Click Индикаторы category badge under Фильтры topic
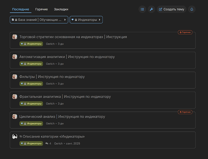Image resolution: width=208 pixels, height=159 pixels. pos(31,84)
